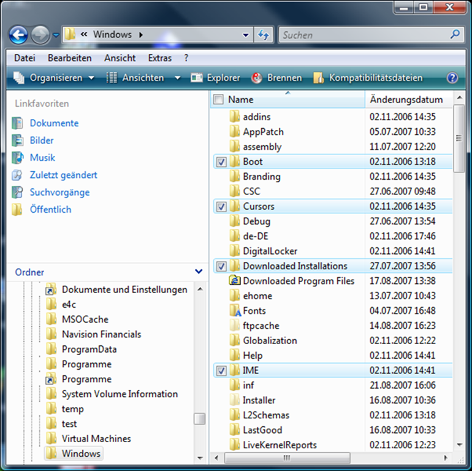Open the Extras menu
This screenshot has height=471, width=472.
pos(159,58)
